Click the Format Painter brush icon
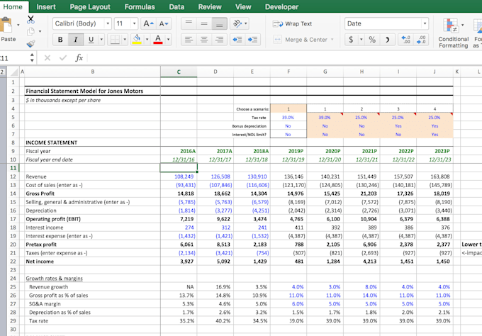This screenshot has width=482, height=336. tap(30, 44)
